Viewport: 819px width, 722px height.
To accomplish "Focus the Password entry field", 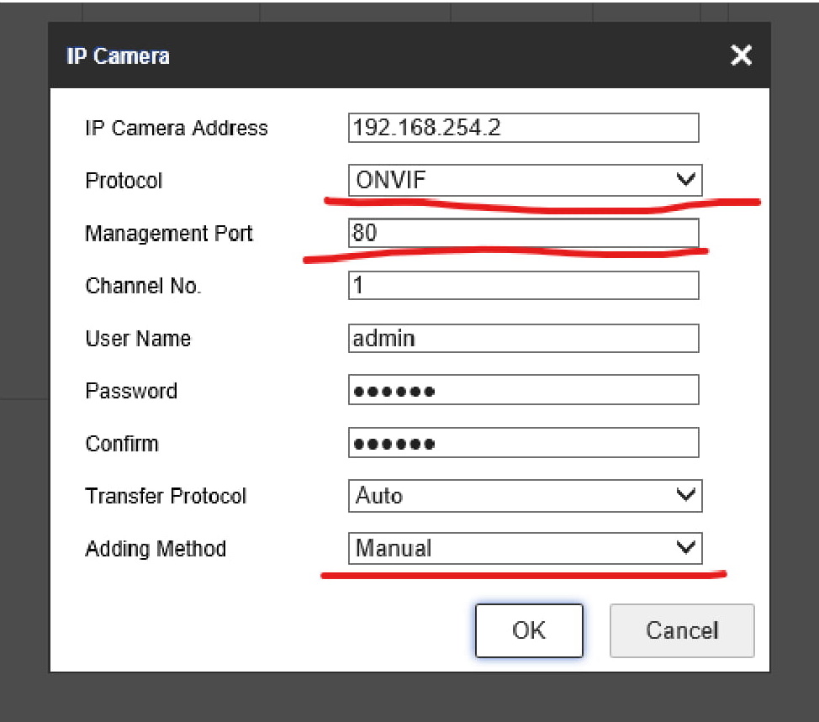I will 523,391.
